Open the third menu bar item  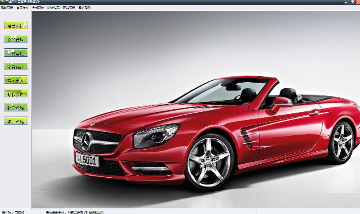[38, 8]
